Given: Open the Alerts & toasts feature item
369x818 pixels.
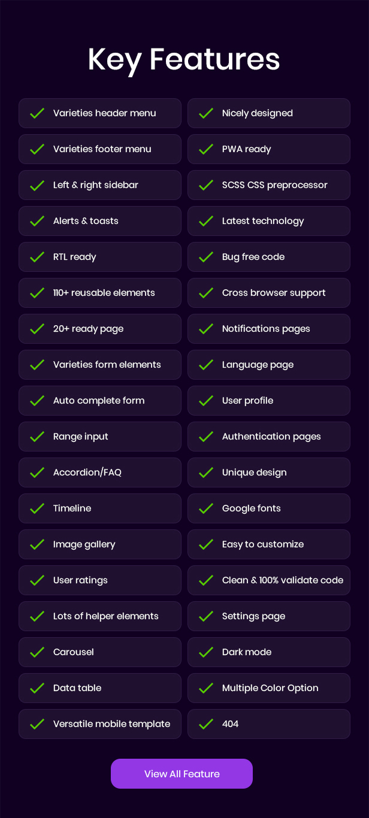Looking at the screenshot, I should (x=100, y=221).
